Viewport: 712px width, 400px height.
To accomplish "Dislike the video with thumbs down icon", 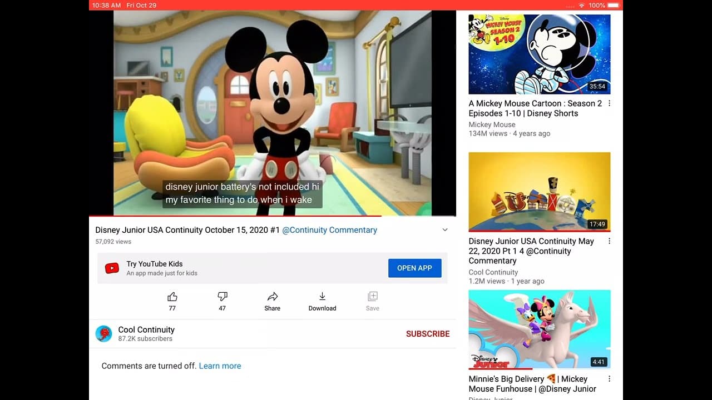I will [222, 297].
